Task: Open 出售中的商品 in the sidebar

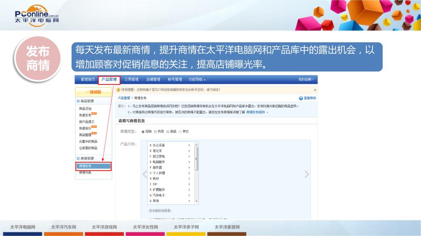Action: pyautogui.click(x=88, y=141)
